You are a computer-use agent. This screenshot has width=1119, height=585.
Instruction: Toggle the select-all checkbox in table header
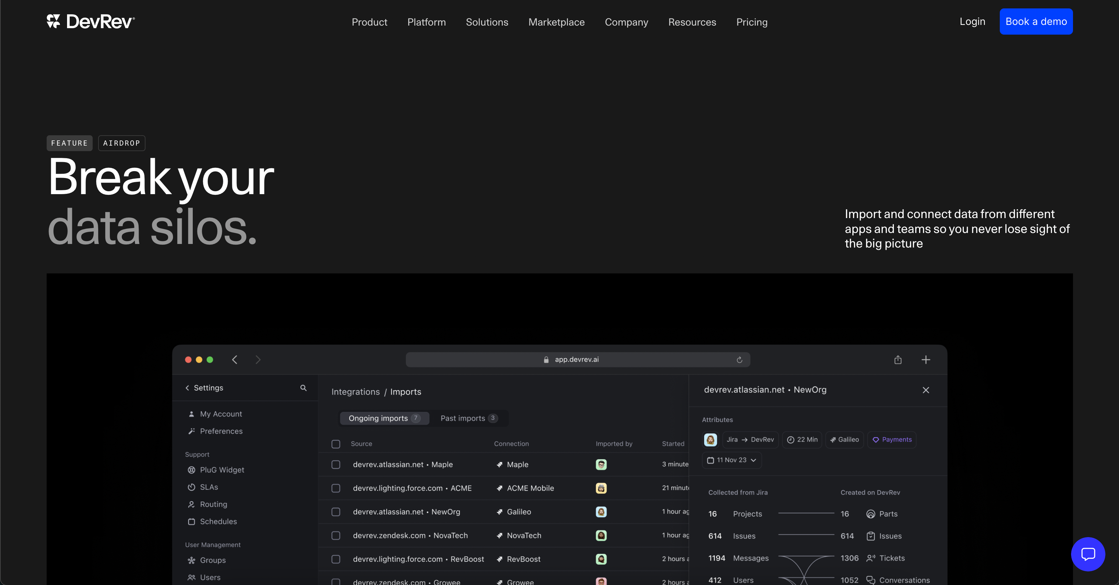point(336,444)
